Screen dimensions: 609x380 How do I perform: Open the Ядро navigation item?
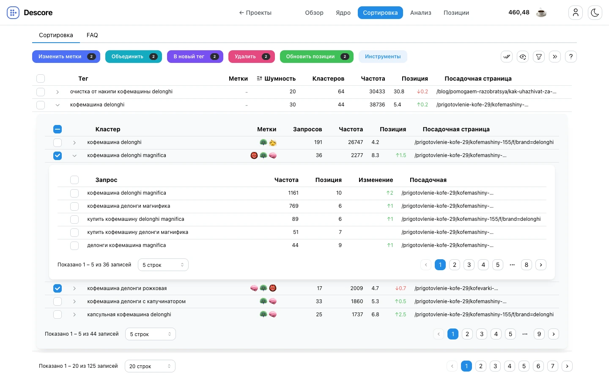click(343, 13)
